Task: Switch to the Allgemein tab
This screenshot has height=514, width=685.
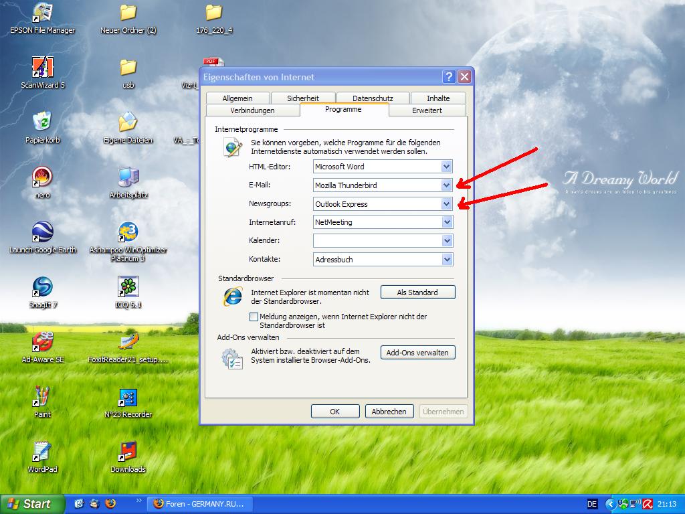Action: tap(237, 98)
